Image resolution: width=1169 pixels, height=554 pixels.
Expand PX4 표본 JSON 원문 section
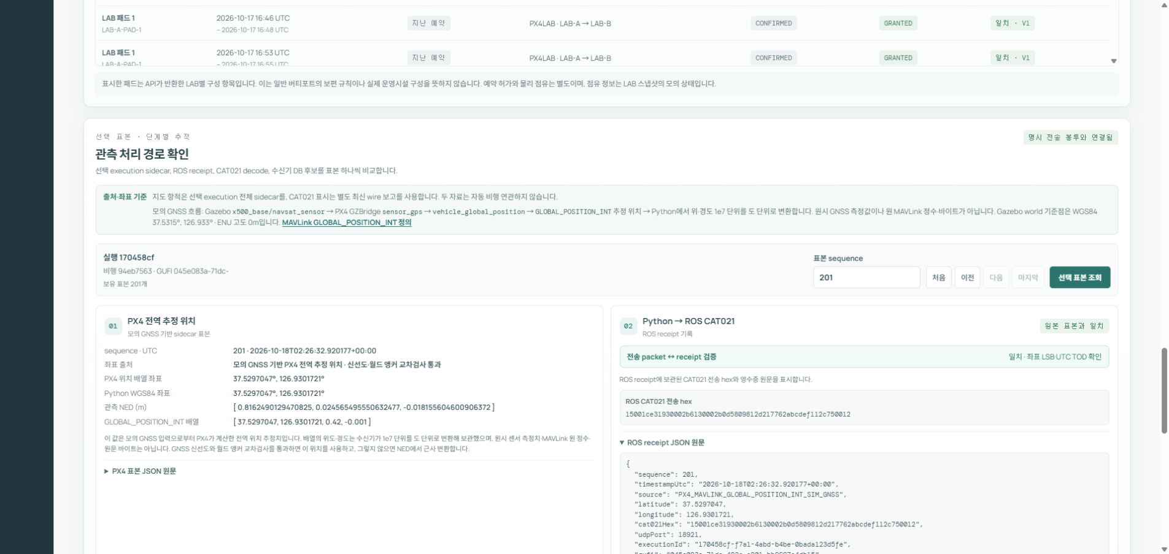point(141,471)
